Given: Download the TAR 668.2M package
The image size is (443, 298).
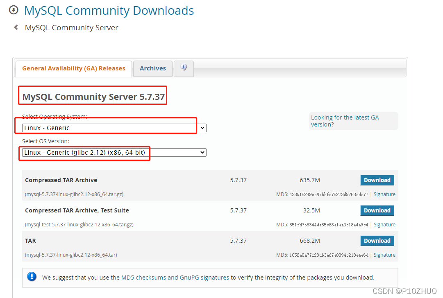Looking at the screenshot, I should [377, 241].
